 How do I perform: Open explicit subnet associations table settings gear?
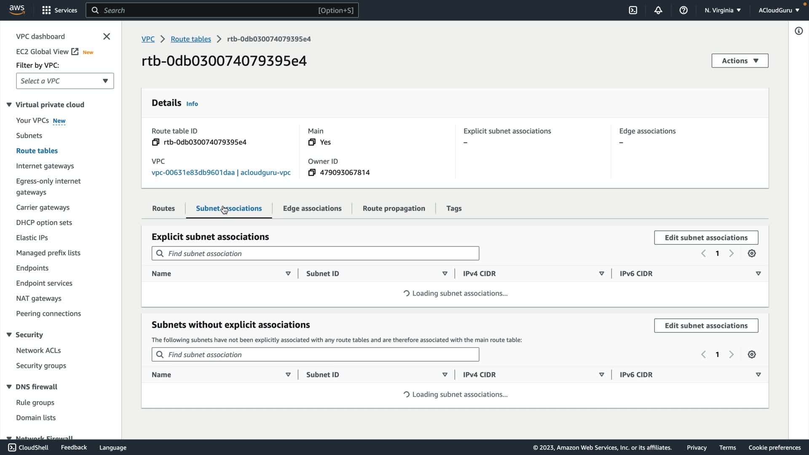click(x=752, y=254)
